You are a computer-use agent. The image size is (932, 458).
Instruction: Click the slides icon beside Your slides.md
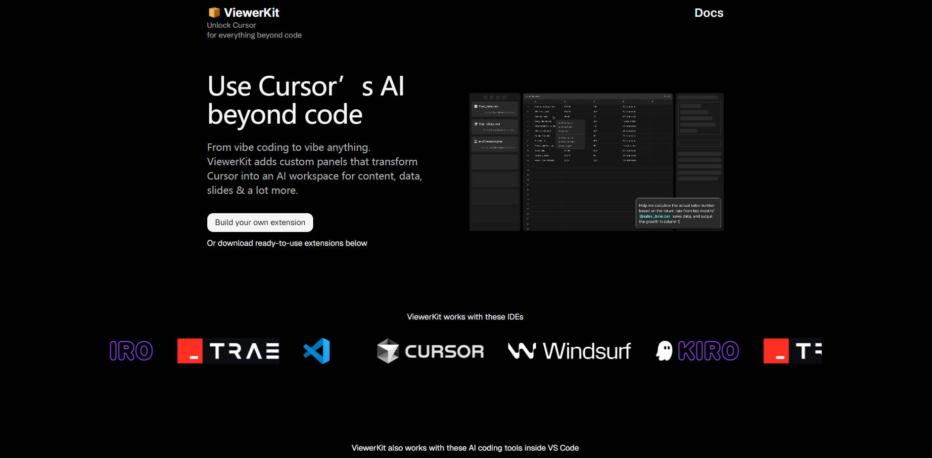[475, 124]
